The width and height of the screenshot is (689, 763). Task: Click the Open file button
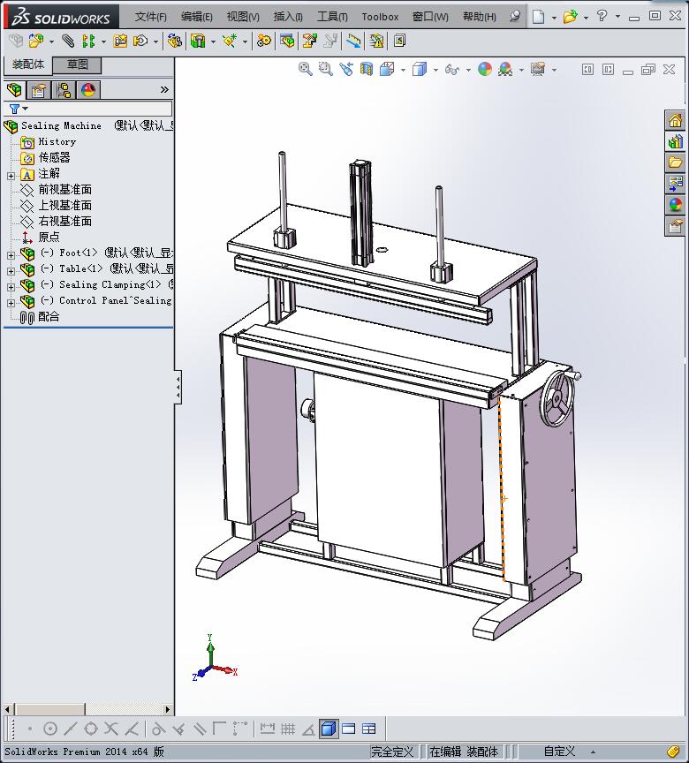571,17
